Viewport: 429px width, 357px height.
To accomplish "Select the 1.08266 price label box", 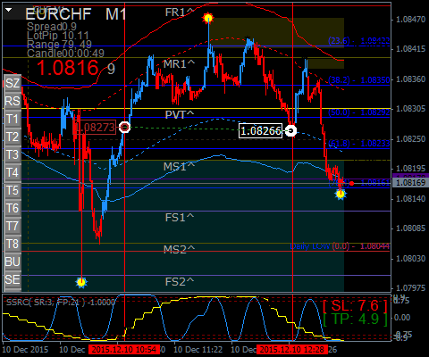I will click(x=260, y=130).
